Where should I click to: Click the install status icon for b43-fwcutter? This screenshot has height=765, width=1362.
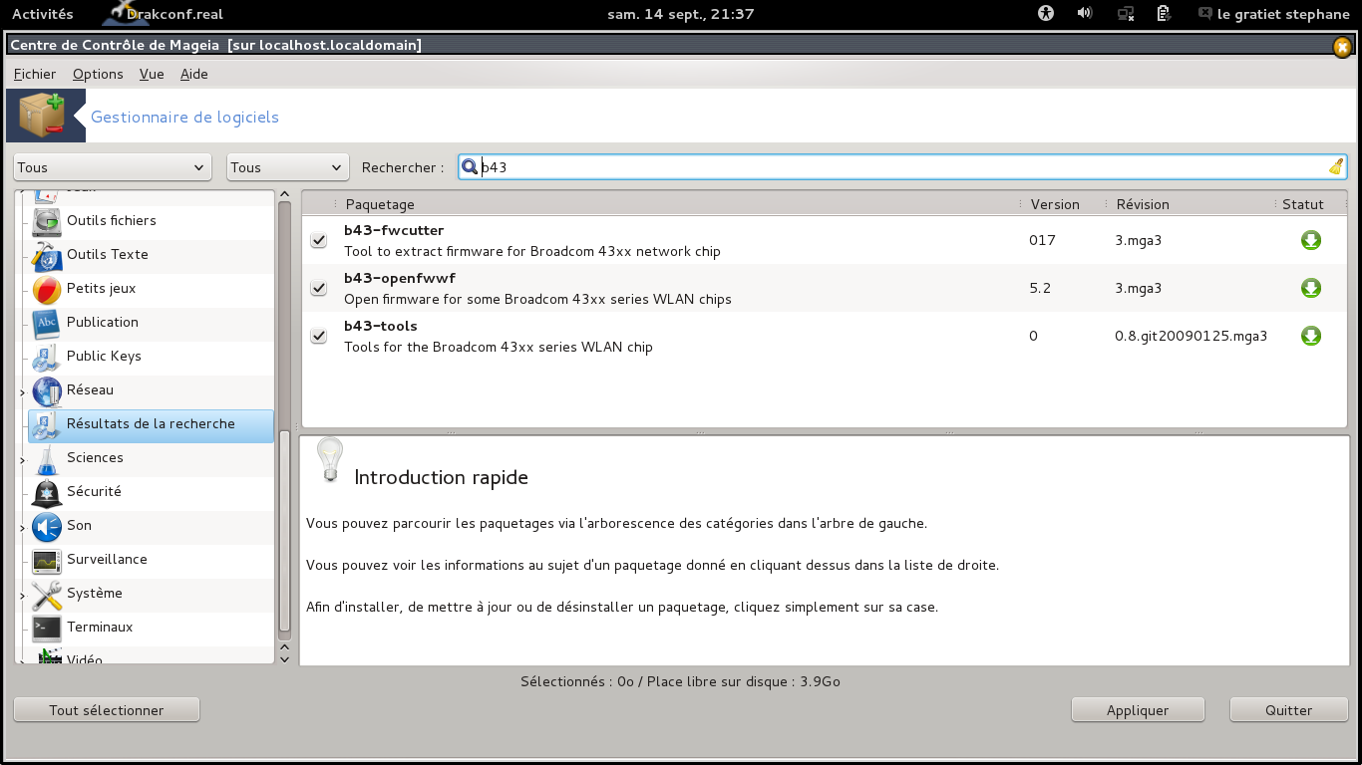coord(1311,240)
